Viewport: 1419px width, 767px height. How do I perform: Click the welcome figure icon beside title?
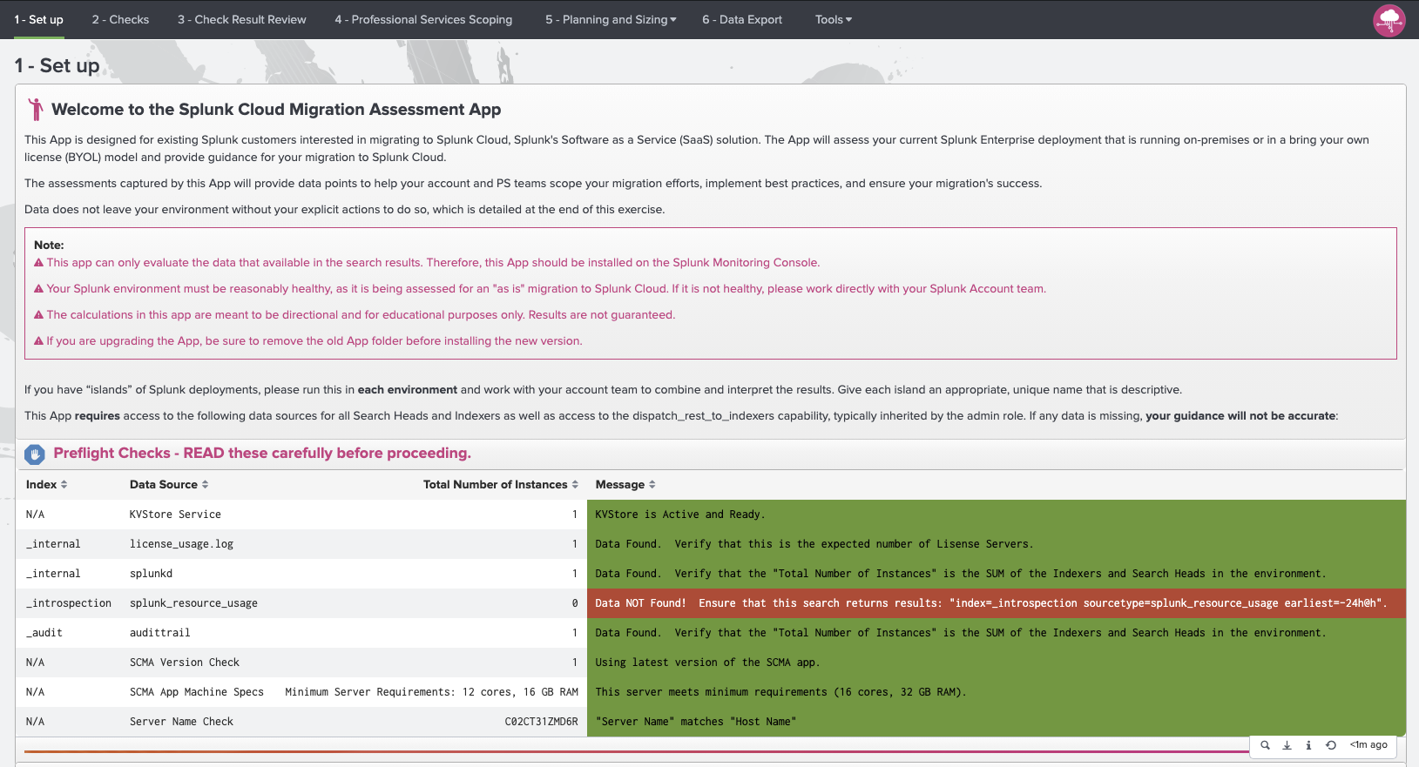pyautogui.click(x=36, y=109)
